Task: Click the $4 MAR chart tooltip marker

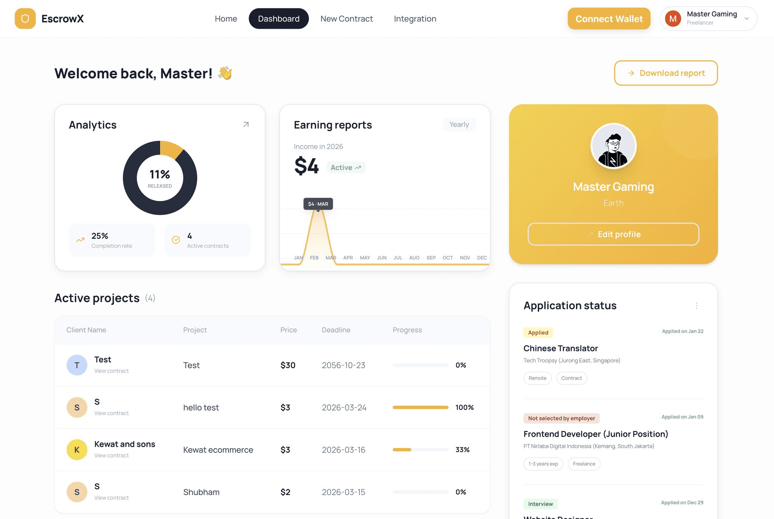Action: [318, 204]
